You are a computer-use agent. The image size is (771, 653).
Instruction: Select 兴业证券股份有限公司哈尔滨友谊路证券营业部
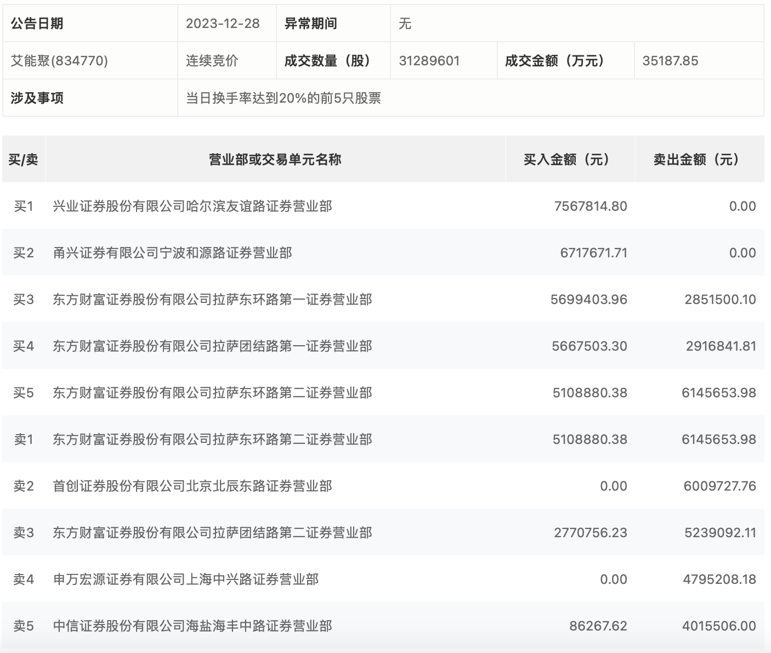pos(192,206)
